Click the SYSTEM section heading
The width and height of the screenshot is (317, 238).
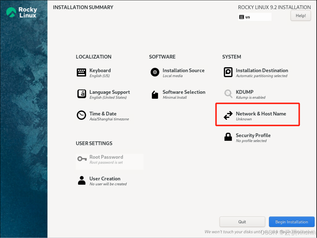pyautogui.click(x=232, y=57)
